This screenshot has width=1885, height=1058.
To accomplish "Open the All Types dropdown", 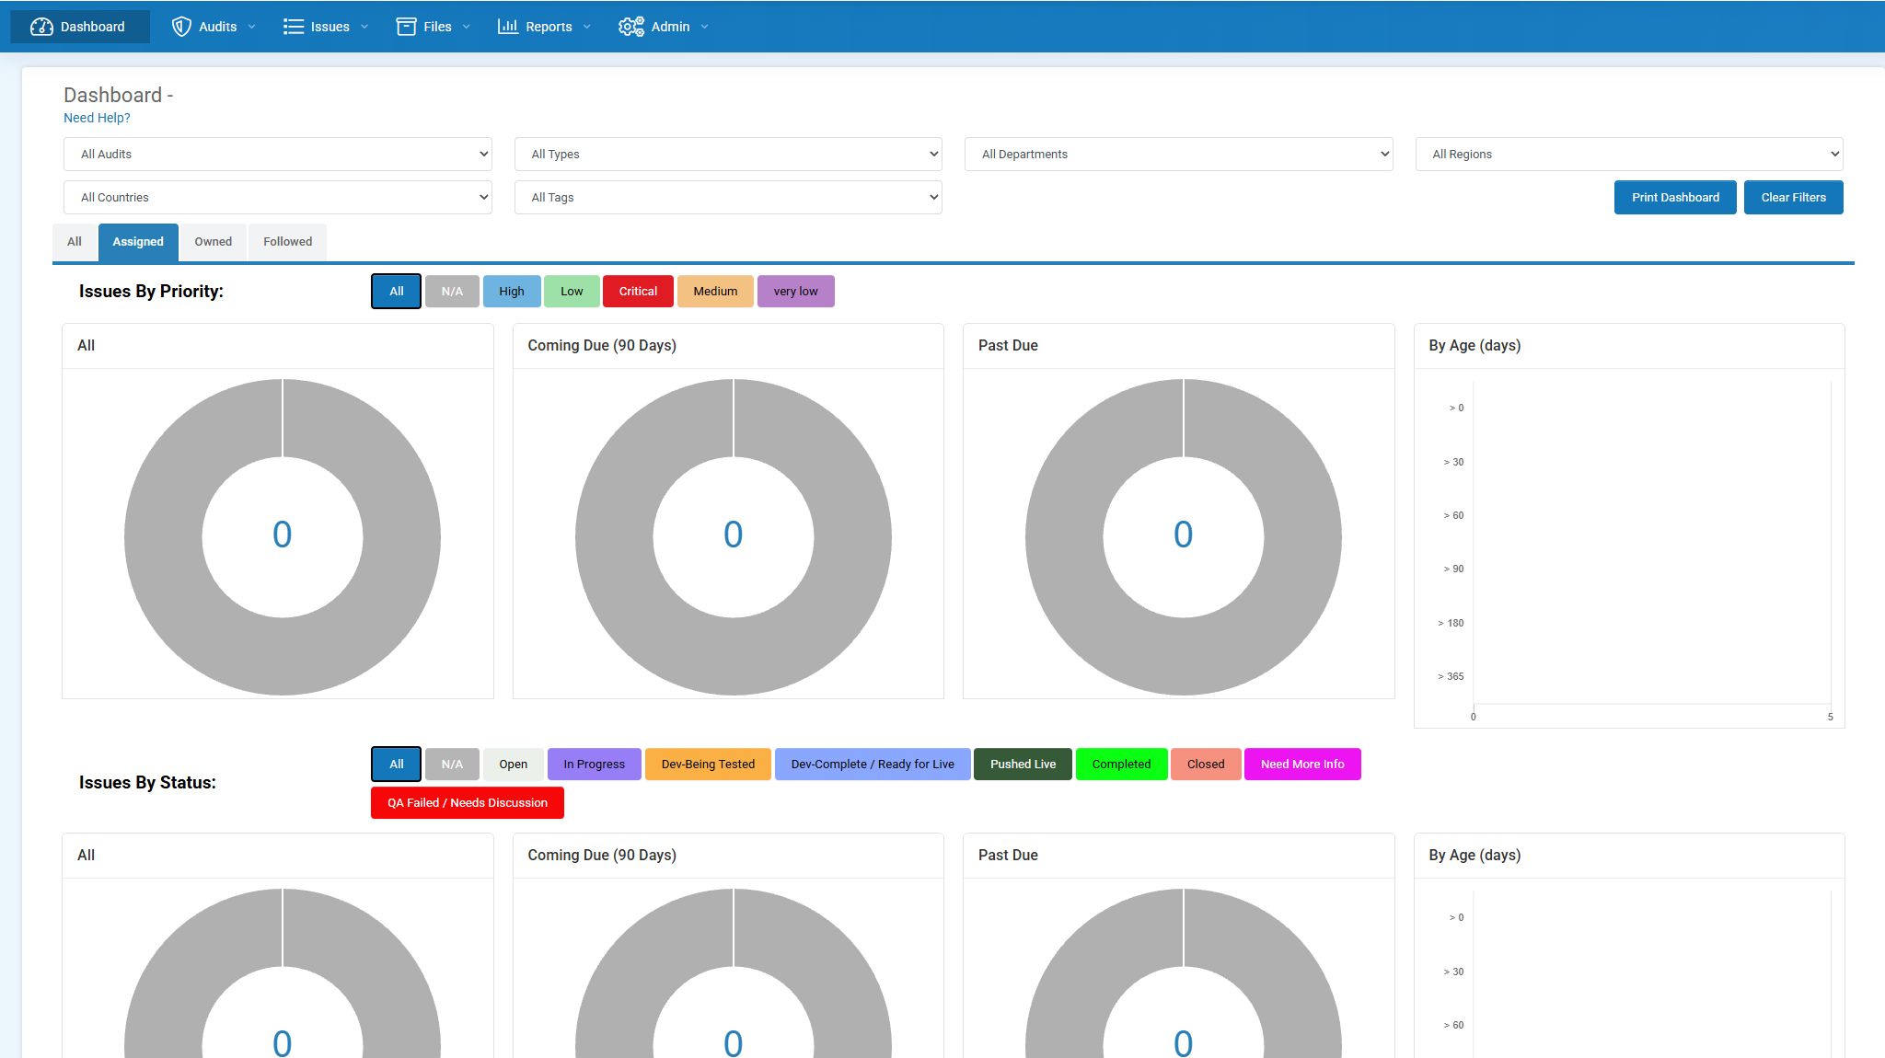I will [728, 154].
